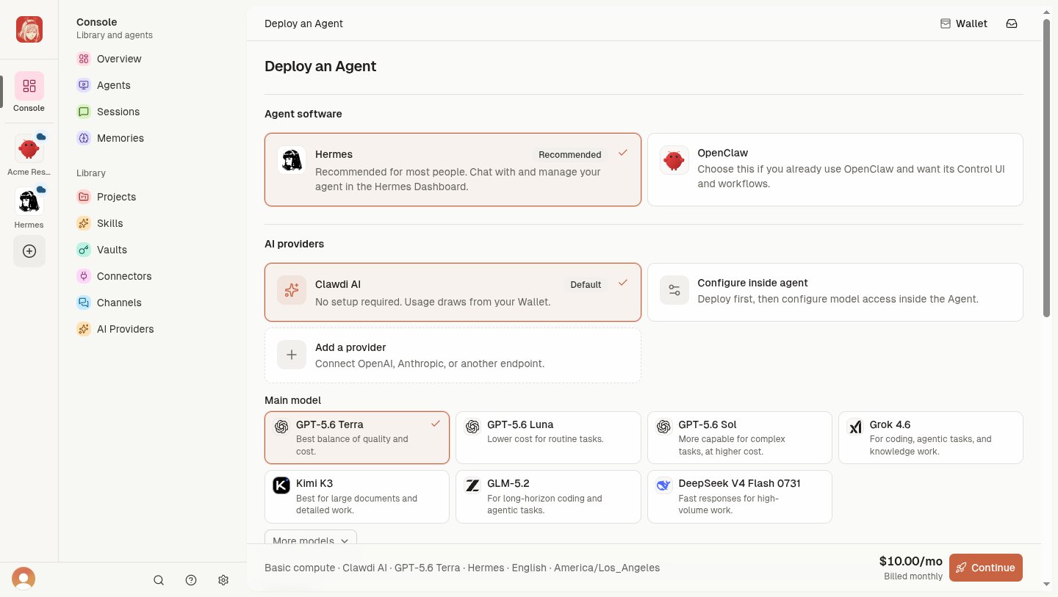
Task: Click the GLM-5.2 Z logo icon
Action: click(472, 485)
